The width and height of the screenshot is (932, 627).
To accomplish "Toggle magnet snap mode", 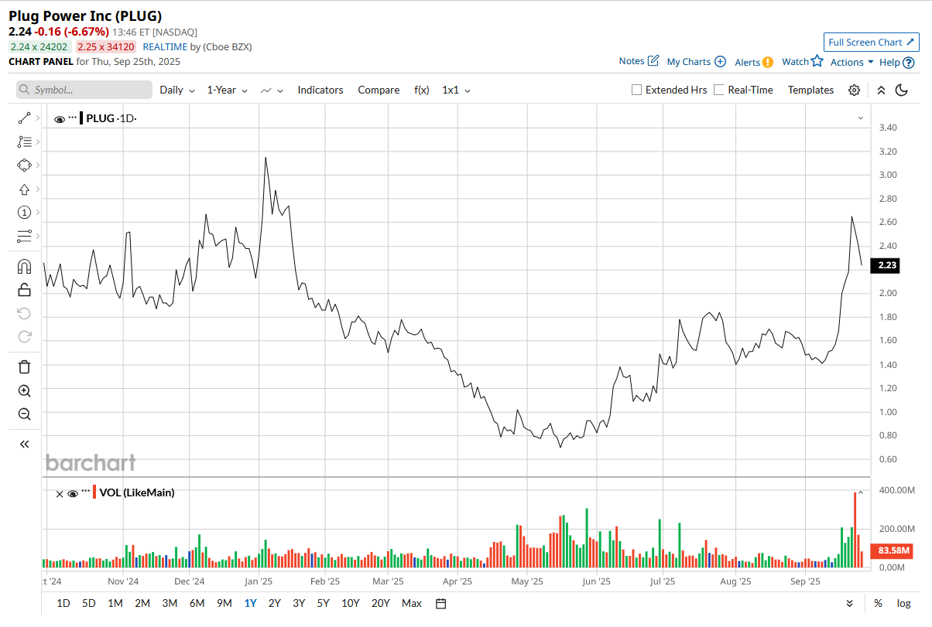I will click(24, 267).
